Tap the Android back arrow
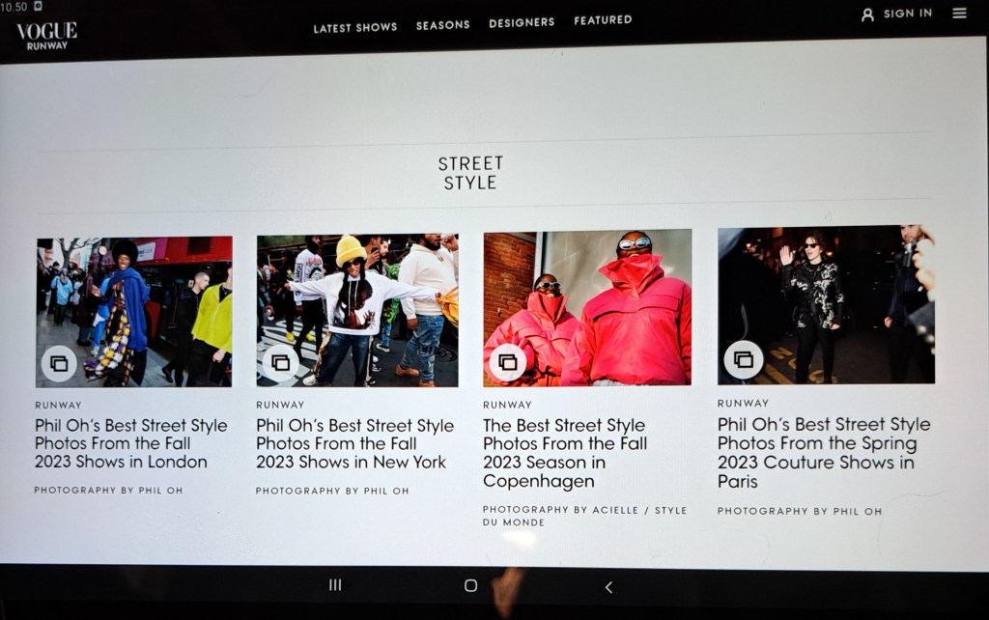This screenshot has height=620, width=989. [608, 587]
